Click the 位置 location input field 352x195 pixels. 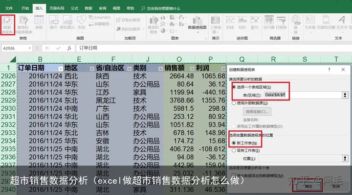(x=300, y=158)
